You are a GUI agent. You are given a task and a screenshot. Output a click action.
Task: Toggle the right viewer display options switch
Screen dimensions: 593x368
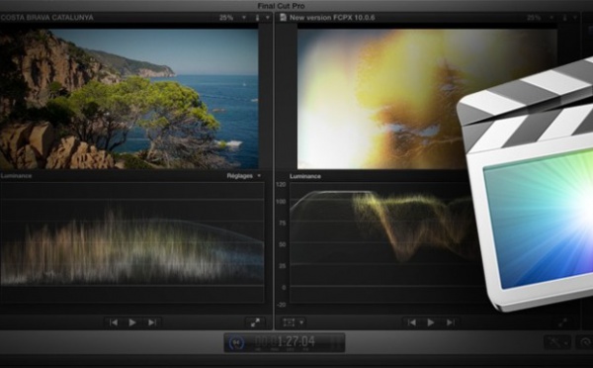[565, 18]
